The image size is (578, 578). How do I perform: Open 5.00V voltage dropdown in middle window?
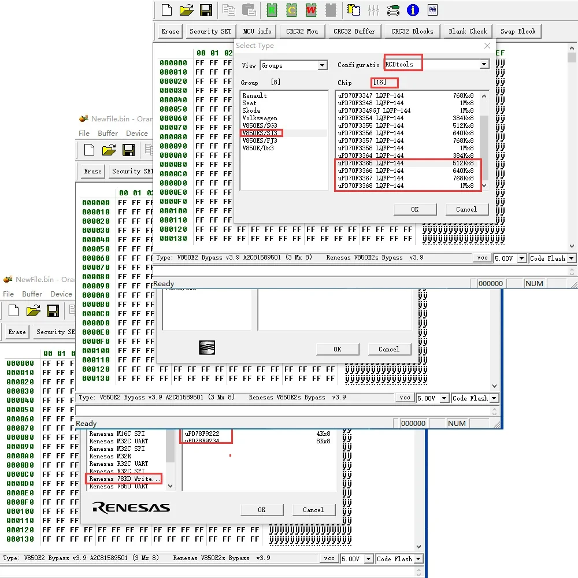click(444, 398)
